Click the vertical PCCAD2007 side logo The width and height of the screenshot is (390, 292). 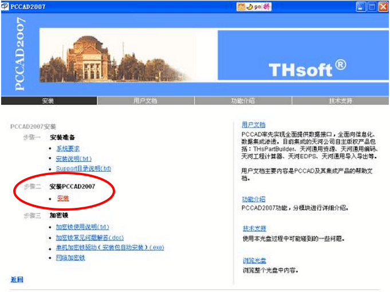(20, 54)
